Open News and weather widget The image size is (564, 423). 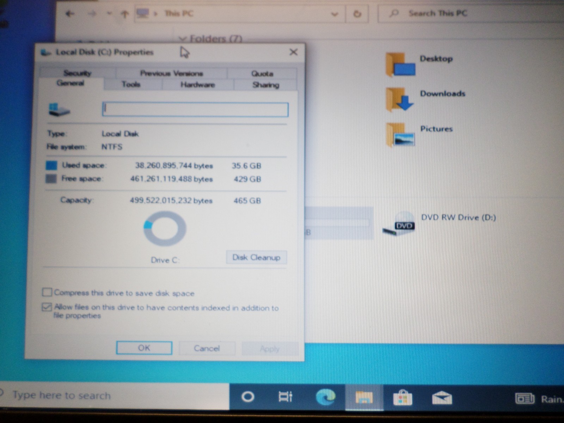539,399
